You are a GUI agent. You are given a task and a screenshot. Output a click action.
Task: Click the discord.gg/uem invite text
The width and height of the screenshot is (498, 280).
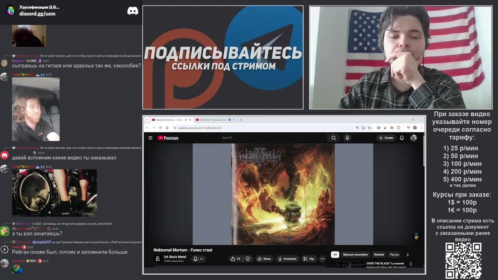(x=37, y=14)
